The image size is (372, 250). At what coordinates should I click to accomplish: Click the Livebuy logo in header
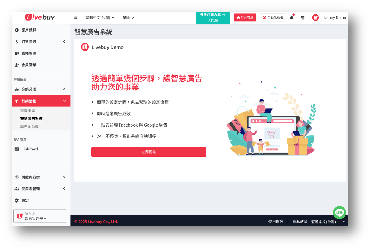click(x=40, y=17)
